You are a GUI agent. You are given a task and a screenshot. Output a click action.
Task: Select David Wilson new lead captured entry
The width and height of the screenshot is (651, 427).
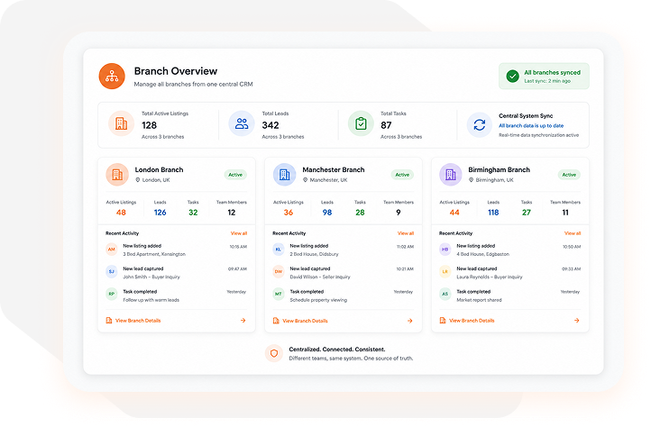(x=343, y=273)
